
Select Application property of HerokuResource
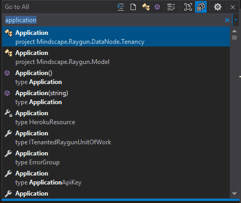[116, 117]
